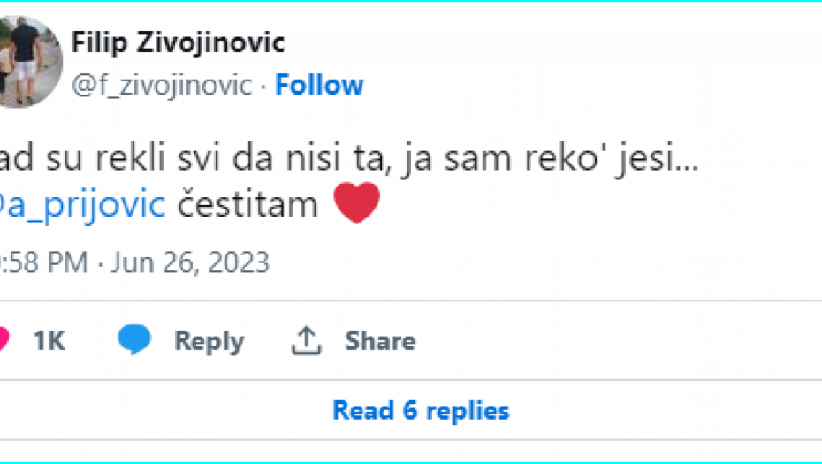Viewport: 822px width, 464px height.
Task: Follow Filip Zivojinovic
Action: 319,86
